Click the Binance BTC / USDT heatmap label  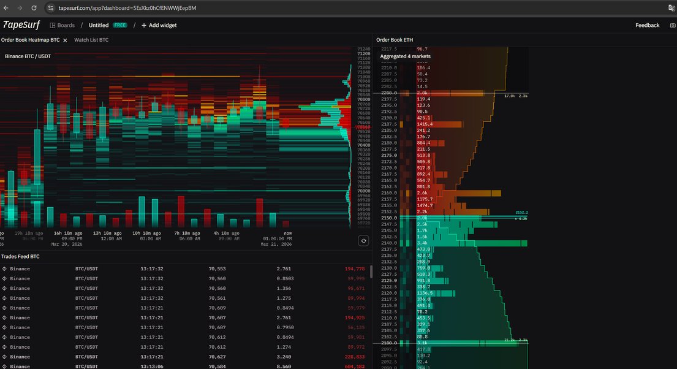(28, 56)
